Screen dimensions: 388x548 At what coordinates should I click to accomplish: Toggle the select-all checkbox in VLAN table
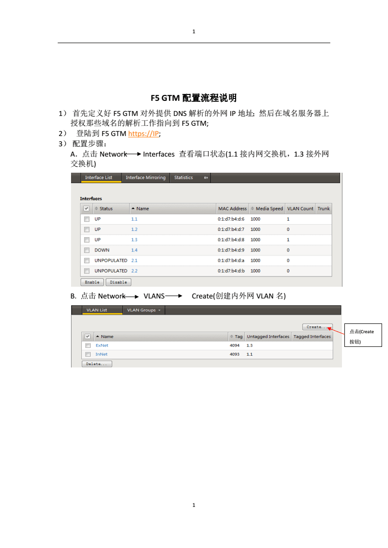[x=88, y=337]
